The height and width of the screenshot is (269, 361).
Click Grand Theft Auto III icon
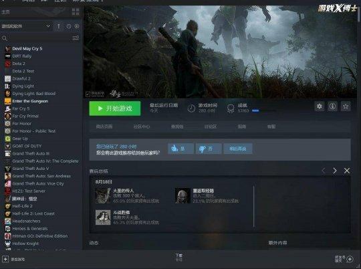[8, 153]
